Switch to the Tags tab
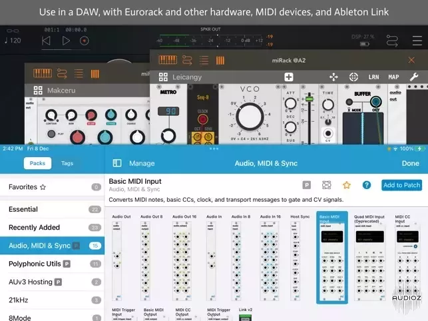 (x=67, y=163)
